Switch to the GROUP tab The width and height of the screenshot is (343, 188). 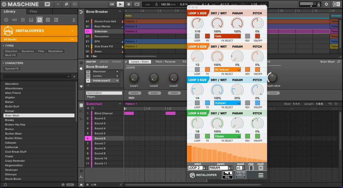coord(104,62)
